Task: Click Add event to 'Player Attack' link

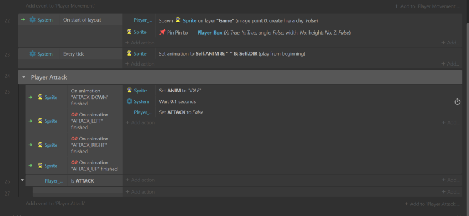Action: (56, 204)
